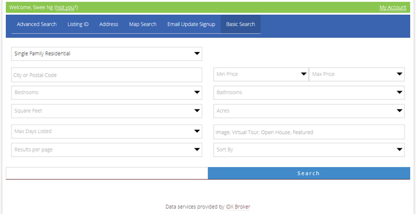Open the Max Price dropdown

pos(356,74)
